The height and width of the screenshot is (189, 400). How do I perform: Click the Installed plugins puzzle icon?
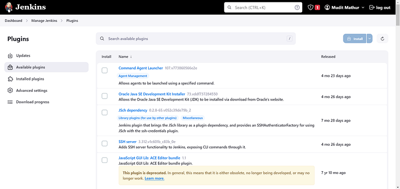click(10, 79)
